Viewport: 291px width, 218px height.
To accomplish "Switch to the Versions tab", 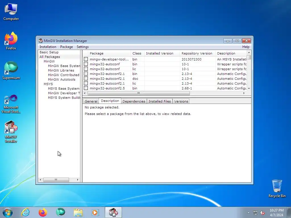I will pyautogui.click(x=181, y=101).
